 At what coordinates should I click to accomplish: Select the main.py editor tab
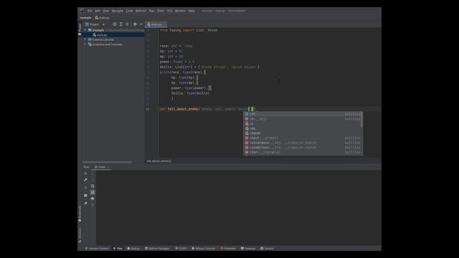[x=156, y=24]
